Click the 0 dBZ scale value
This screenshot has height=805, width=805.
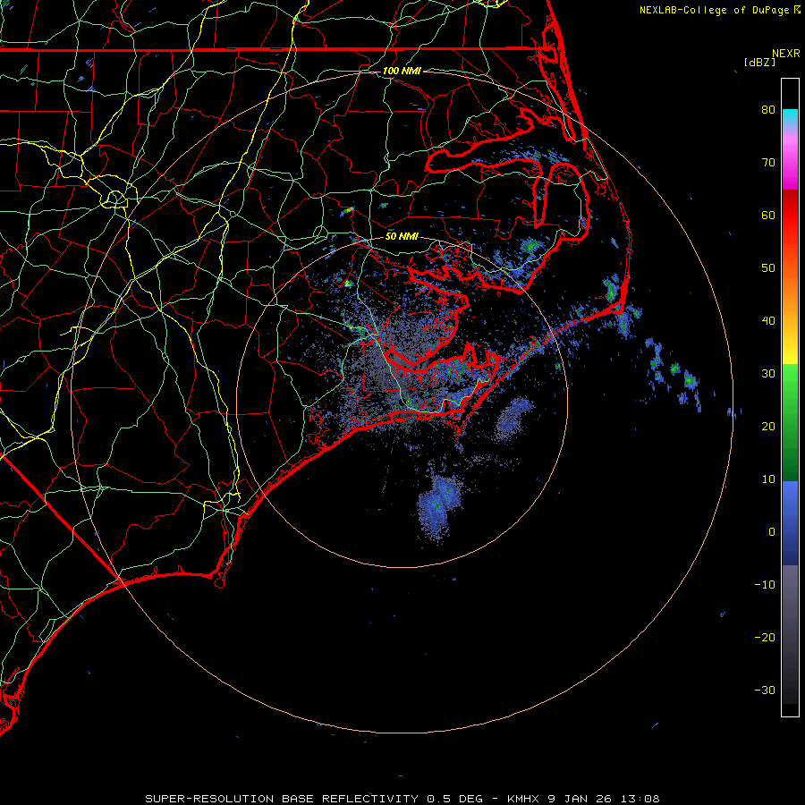tap(772, 532)
